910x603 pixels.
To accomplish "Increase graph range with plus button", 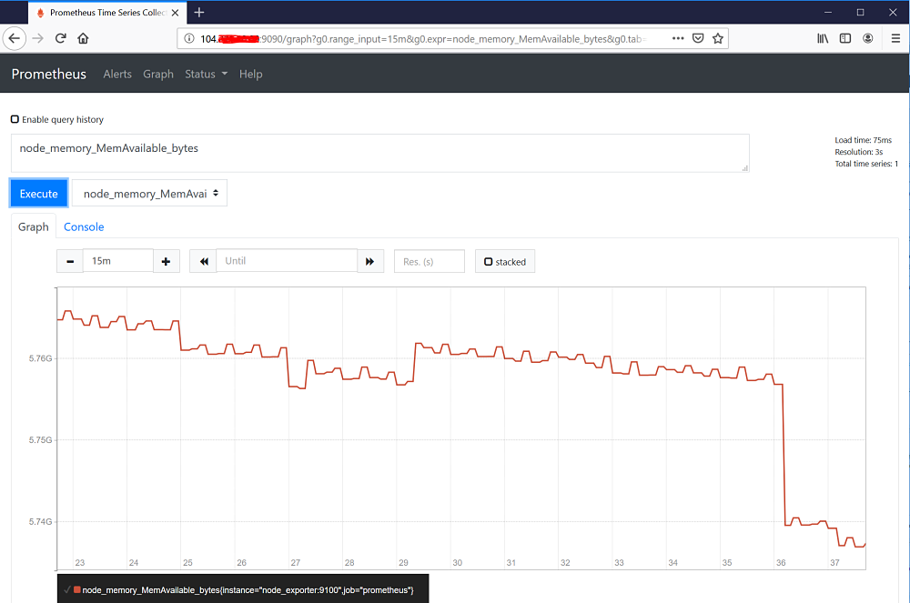I will click(166, 261).
